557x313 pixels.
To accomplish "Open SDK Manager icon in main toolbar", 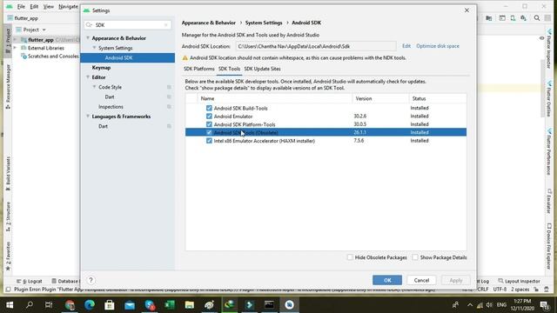I will pos(523,18).
